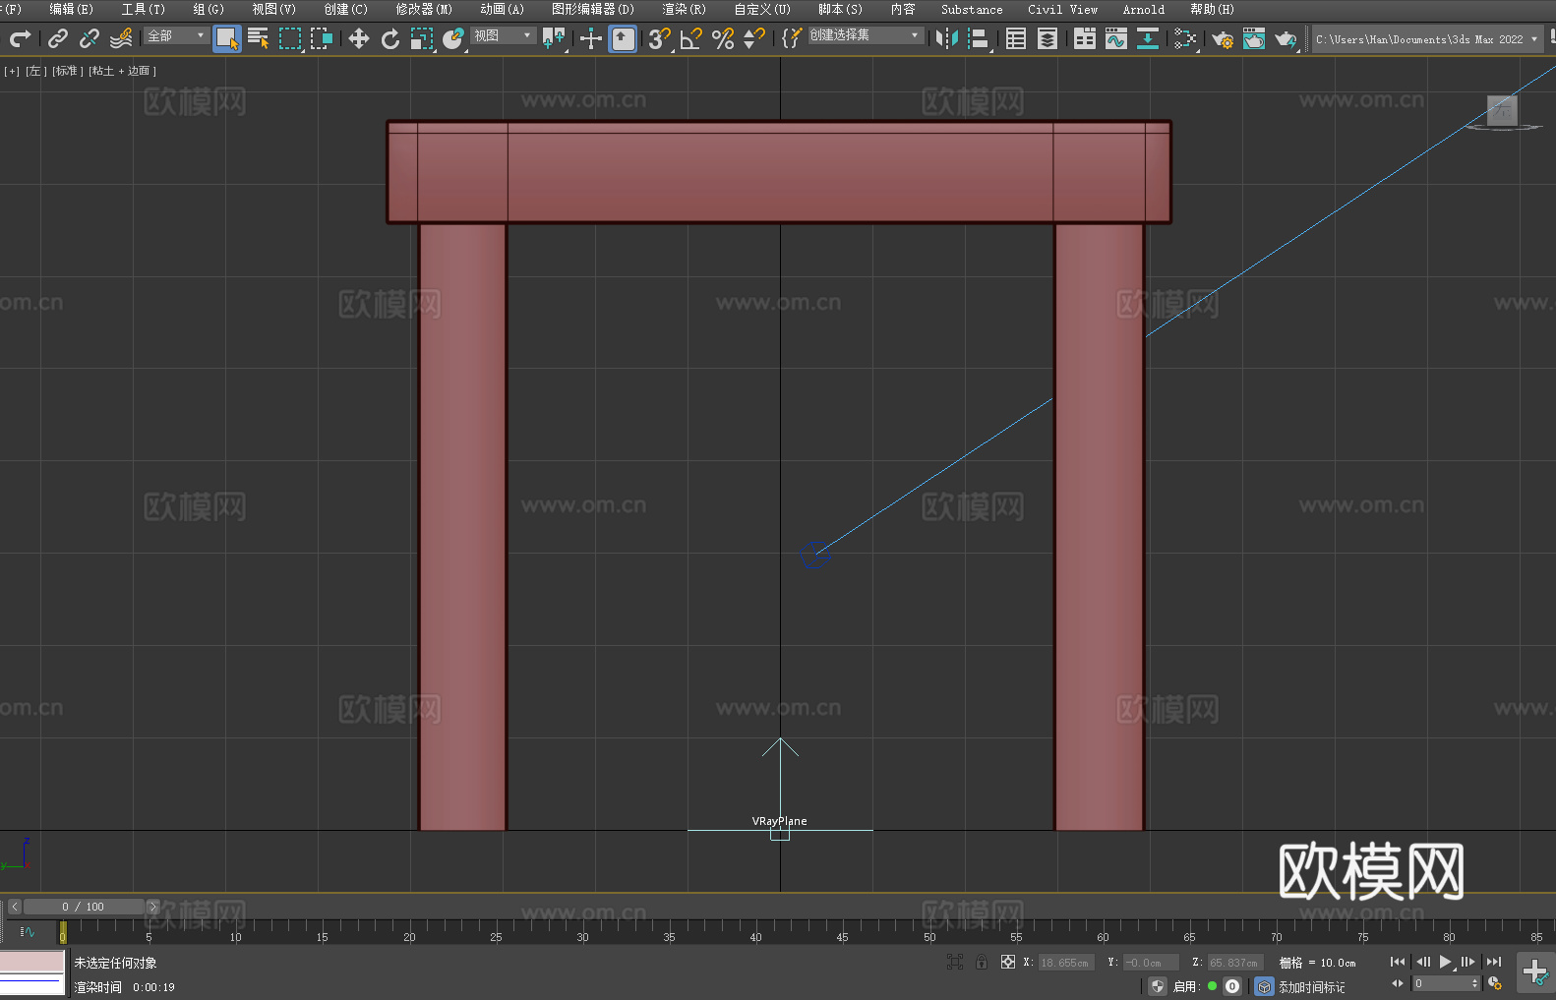The height and width of the screenshot is (1000, 1556).
Task: Toggle Spinner Snap
Action: coord(754,38)
